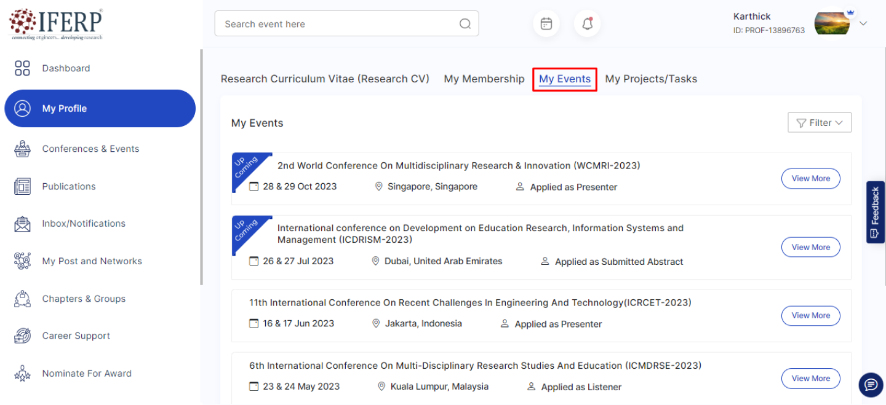Expand the Filter dropdown
The width and height of the screenshot is (886, 405).
(x=819, y=123)
